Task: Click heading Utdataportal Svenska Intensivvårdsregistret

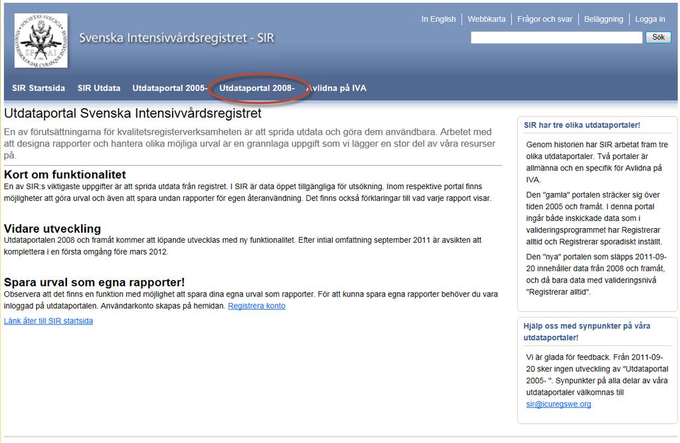Action: point(133,113)
